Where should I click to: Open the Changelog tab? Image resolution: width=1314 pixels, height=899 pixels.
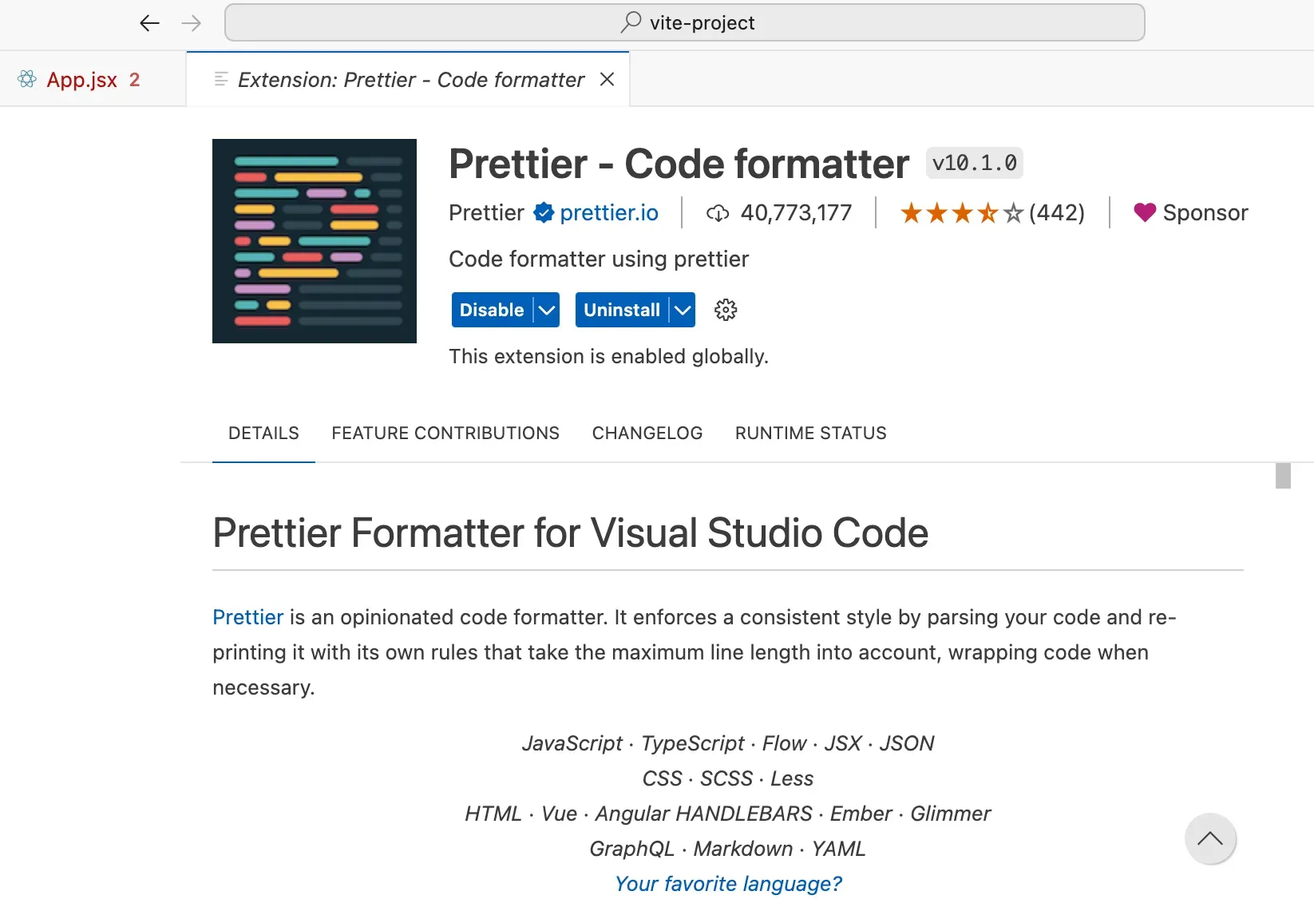[647, 433]
